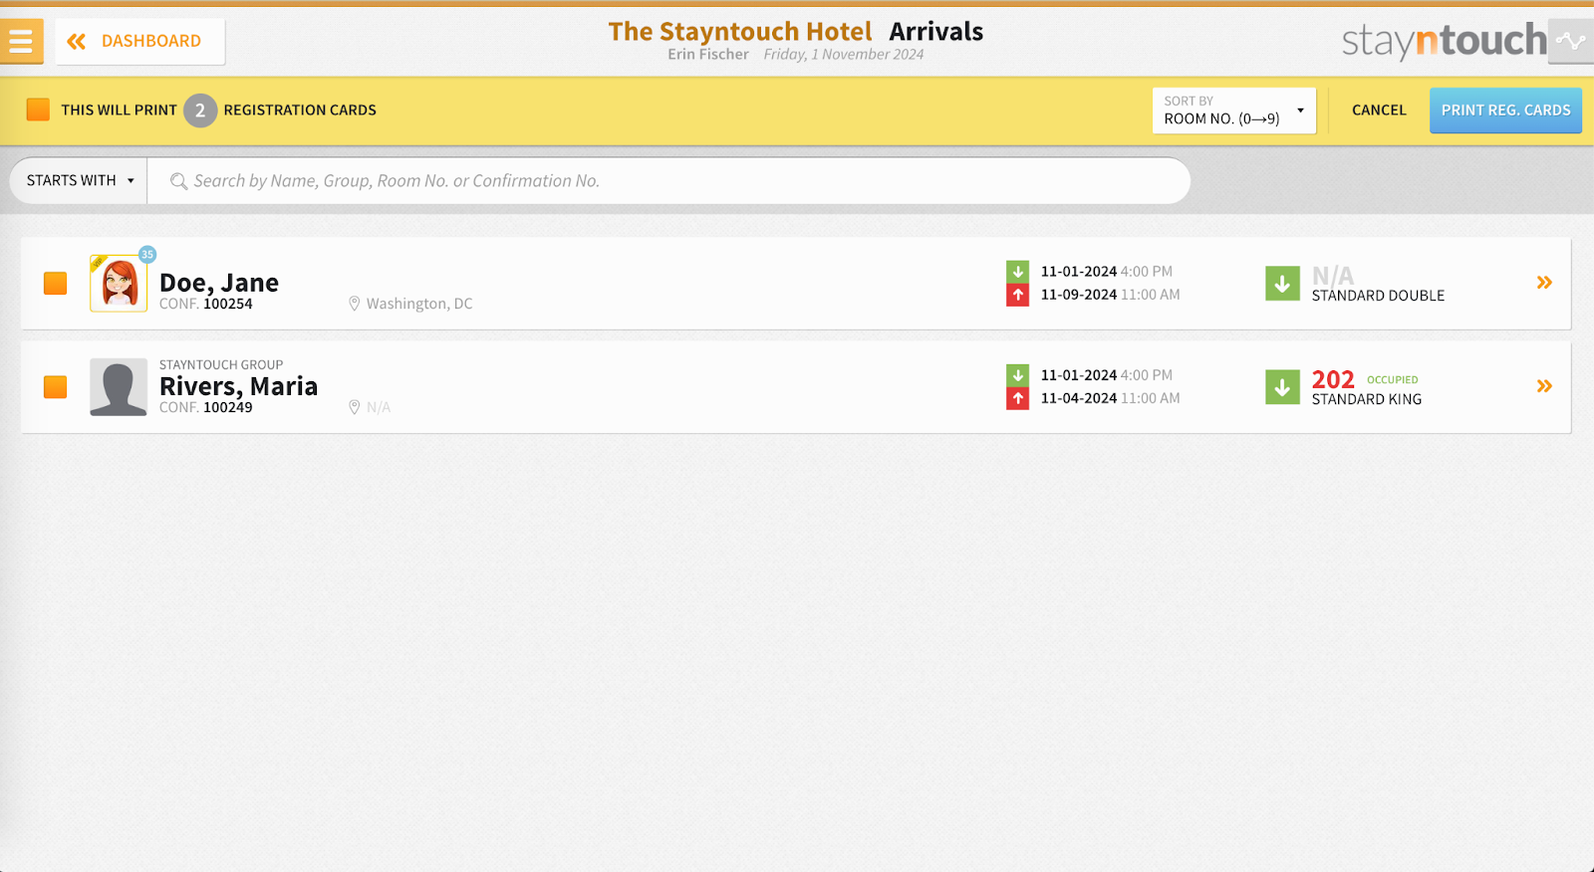Click the location pin in Maria Rivers' row
The image size is (1594, 872).
click(x=354, y=407)
